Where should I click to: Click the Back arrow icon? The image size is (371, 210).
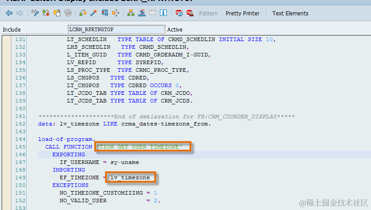[9, 13]
